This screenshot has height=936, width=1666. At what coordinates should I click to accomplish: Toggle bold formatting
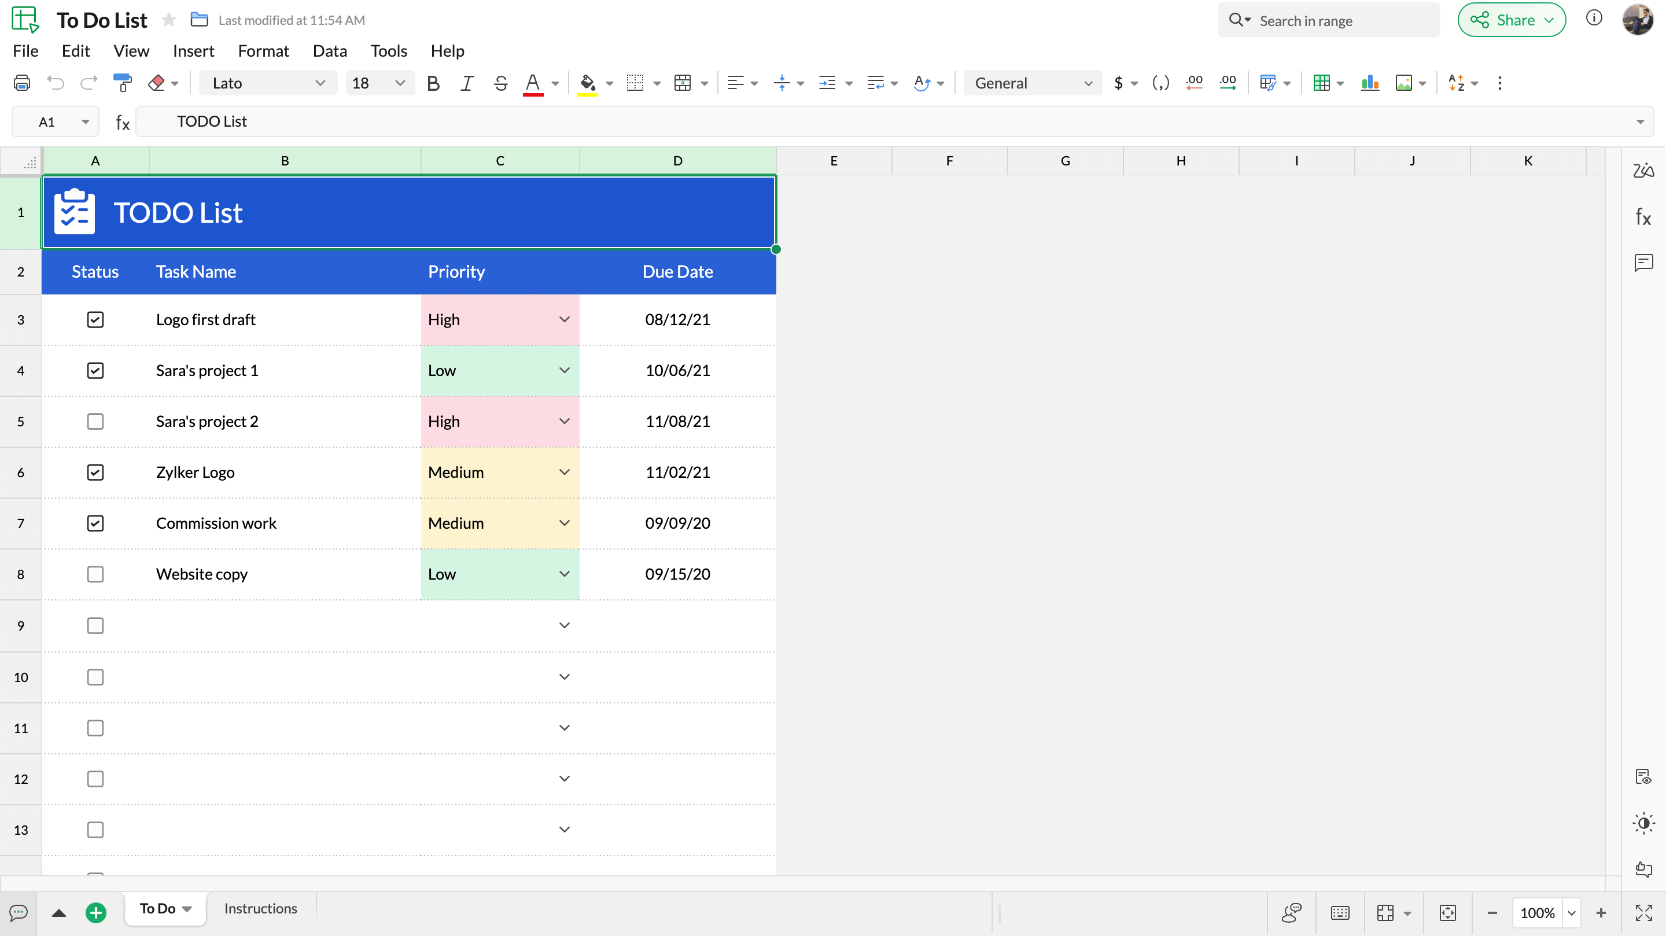tap(433, 83)
